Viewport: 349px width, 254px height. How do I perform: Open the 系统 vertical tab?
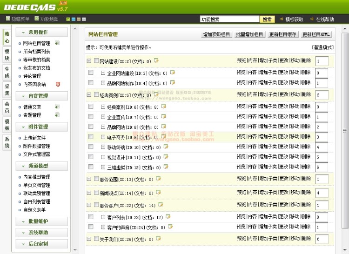[x=7, y=142]
